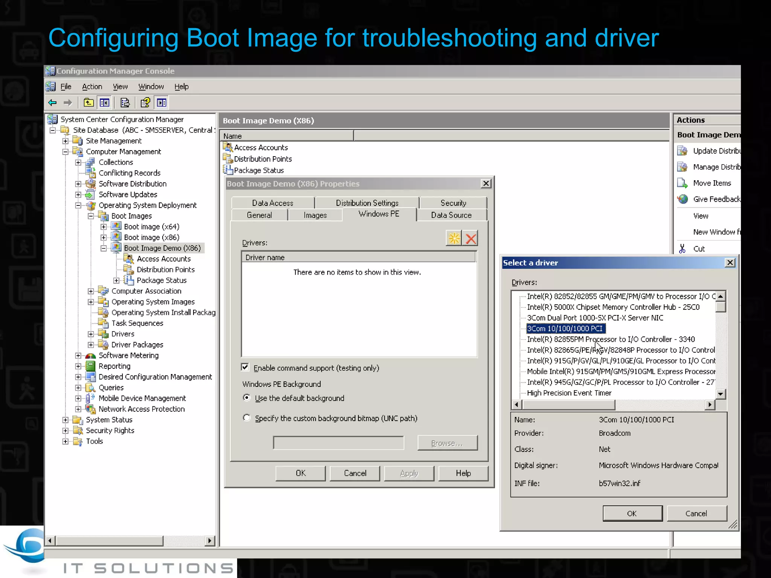Toggle Enable command support checkbox
The image size is (771, 578).
pos(245,367)
